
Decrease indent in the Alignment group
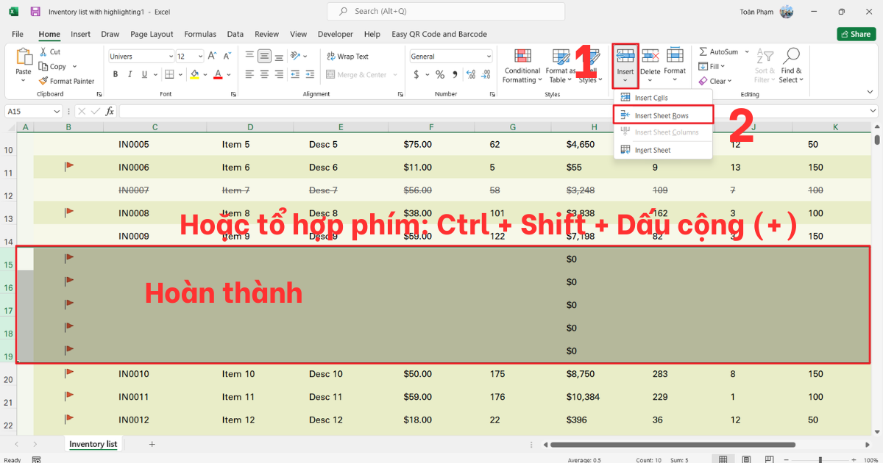(296, 74)
